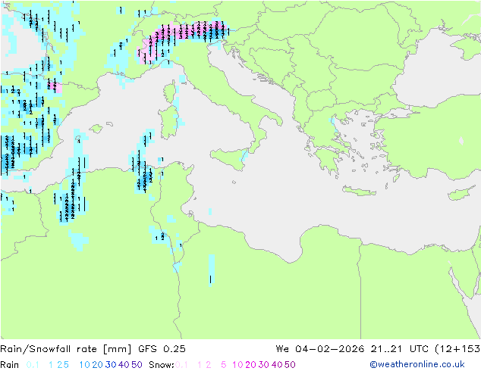Screen dimensions: 481x371
Task: Click the island of Sicily on the map
Action: pyautogui.click(x=229, y=157)
